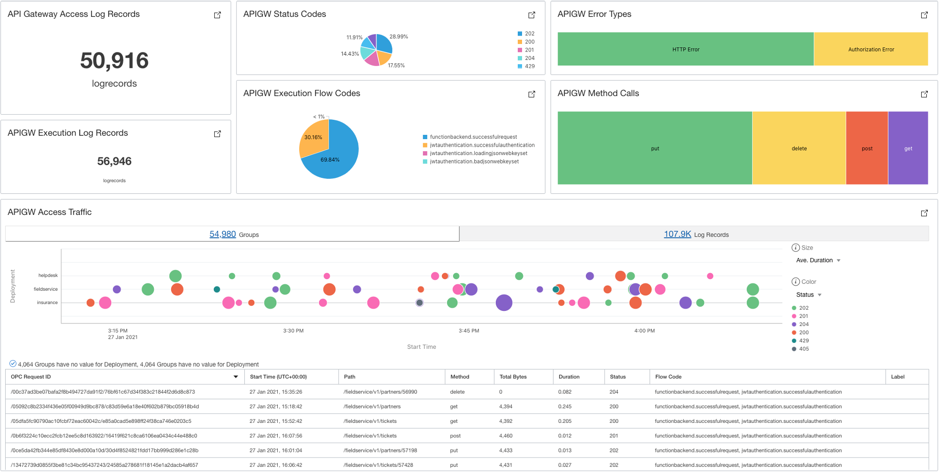Viewport: 939px width, 472px height.
Task: Select the large purple insurance bubble
Action: pyautogui.click(x=503, y=303)
